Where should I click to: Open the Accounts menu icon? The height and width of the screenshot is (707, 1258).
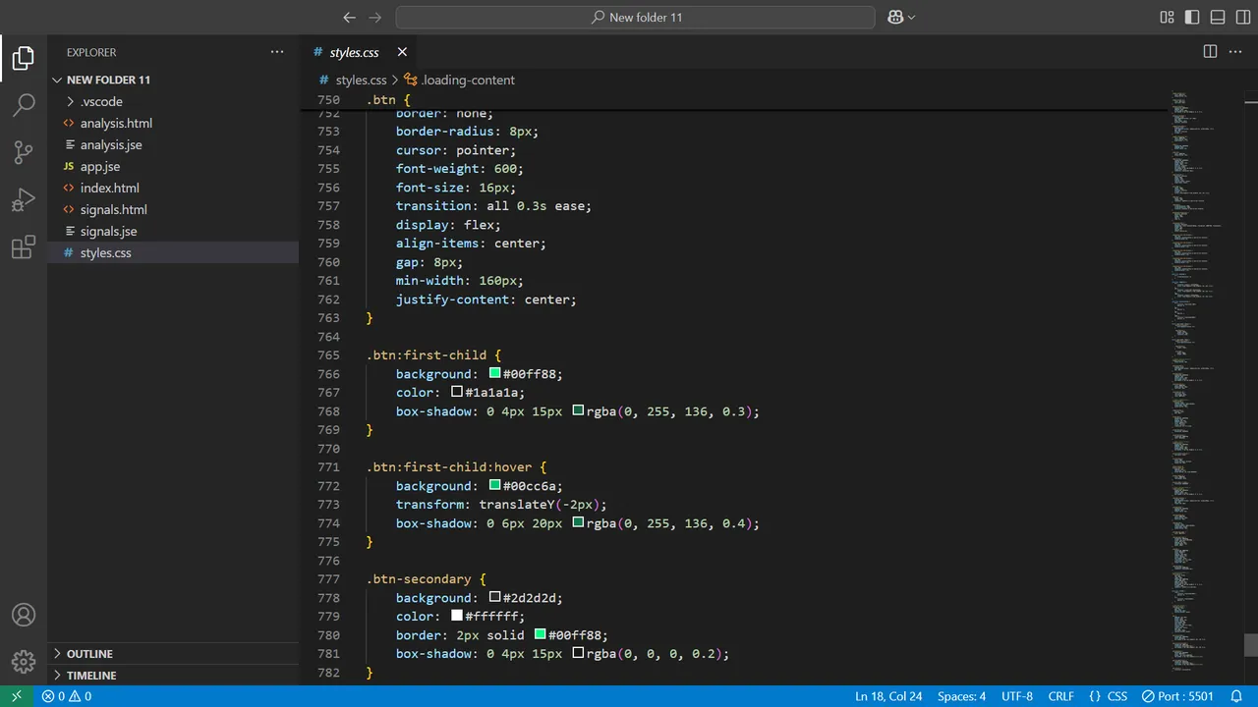pyautogui.click(x=24, y=615)
